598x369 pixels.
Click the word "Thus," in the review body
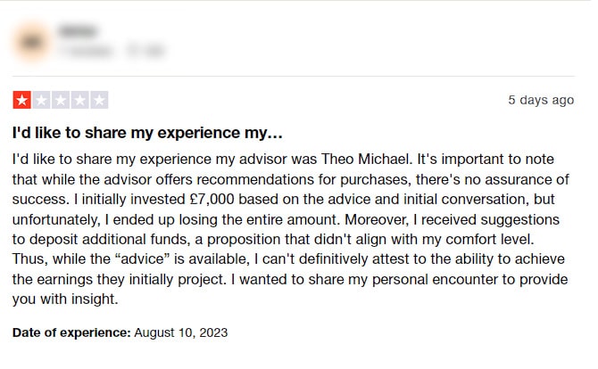tap(30, 259)
